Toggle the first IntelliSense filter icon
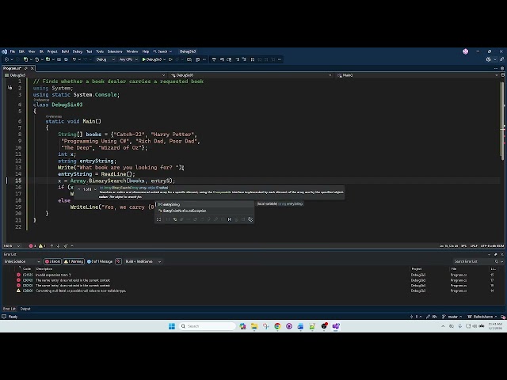 click(158, 219)
